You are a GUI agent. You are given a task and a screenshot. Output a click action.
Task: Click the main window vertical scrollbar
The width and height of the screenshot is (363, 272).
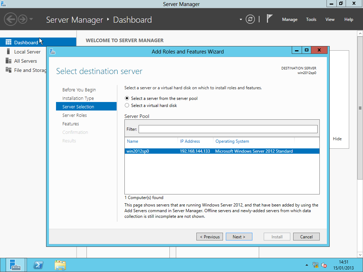[x=360, y=108]
